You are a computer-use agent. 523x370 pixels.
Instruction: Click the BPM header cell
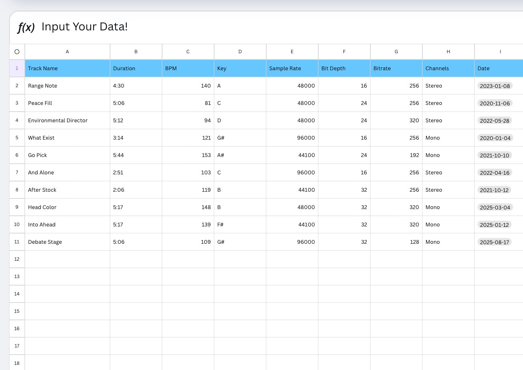pos(188,68)
